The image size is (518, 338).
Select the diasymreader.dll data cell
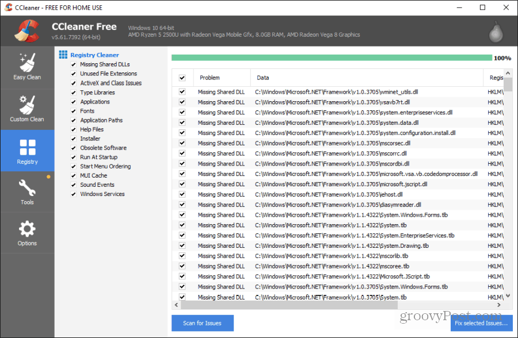point(338,205)
